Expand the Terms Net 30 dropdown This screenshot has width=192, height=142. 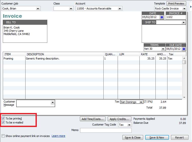click(163, 49)
